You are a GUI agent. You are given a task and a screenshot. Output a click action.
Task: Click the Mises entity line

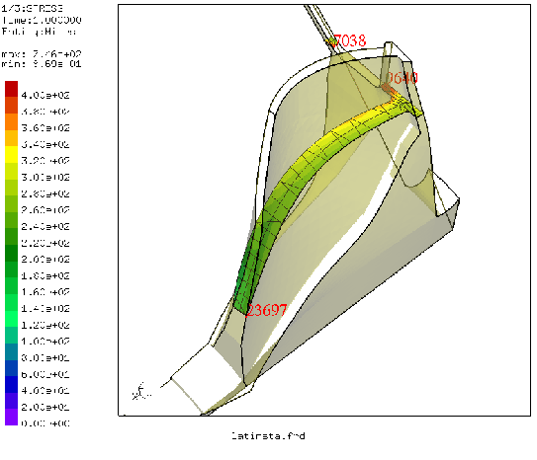(x=39, y=32)
